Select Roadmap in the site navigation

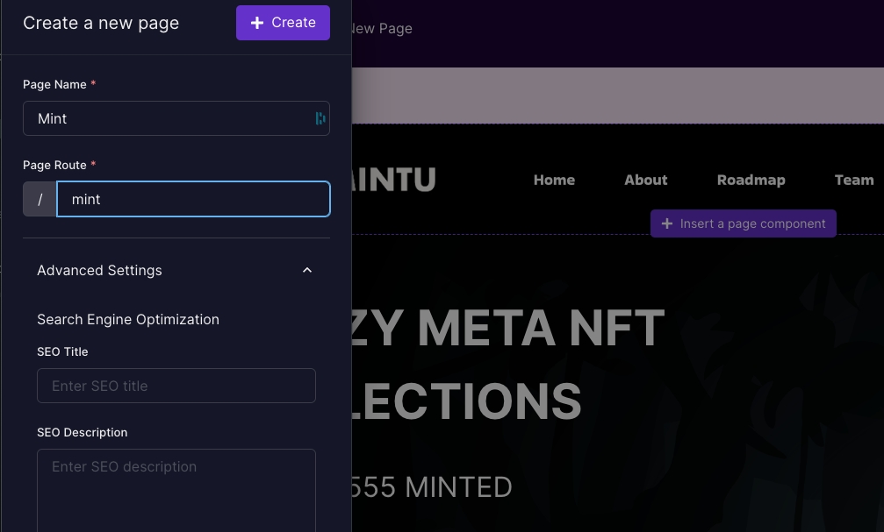click(x=751, y=180)
